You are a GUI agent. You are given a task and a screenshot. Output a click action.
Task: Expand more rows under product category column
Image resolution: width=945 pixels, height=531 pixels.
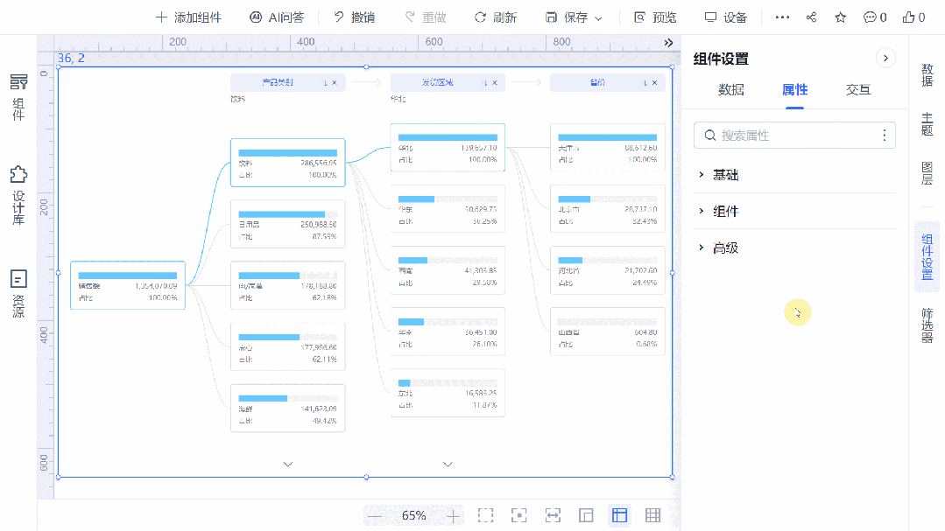click(x=288, y=465)
